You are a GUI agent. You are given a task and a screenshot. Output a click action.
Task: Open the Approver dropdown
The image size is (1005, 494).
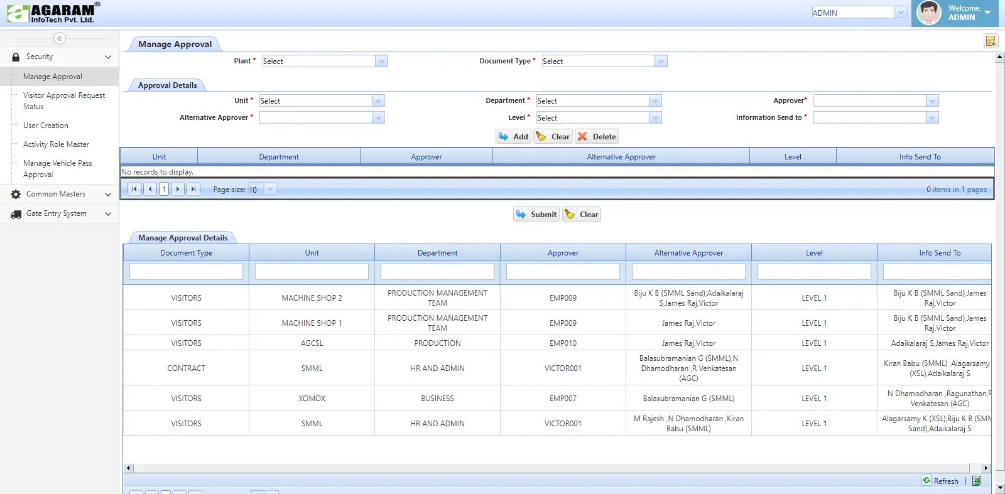932,100
